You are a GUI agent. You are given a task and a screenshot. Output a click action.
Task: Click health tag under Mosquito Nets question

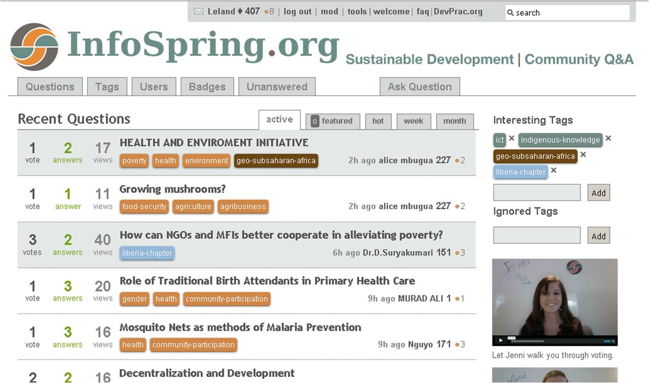point(133,345)
